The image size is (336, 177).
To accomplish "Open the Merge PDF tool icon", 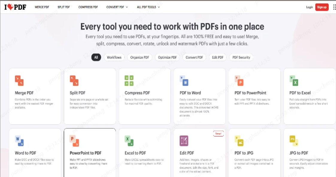I will click(19, 80).
